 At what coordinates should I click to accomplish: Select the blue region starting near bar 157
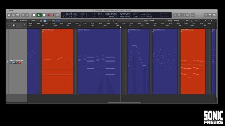coord(99,62)
